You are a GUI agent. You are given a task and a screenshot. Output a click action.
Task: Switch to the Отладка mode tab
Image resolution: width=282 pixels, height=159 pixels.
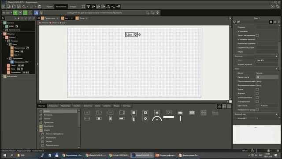[73, 7]
